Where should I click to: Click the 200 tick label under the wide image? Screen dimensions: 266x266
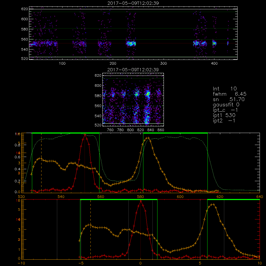(113, 64)
